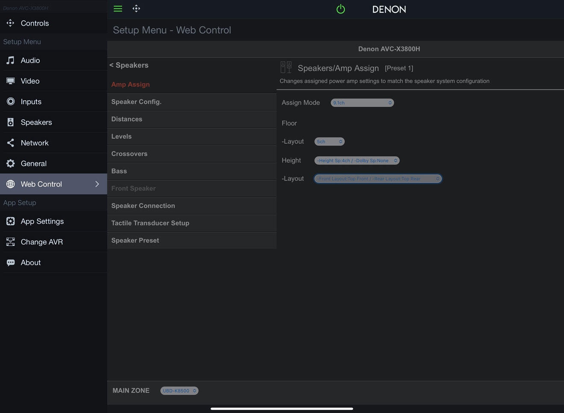Select the greyed Front Speaker item
The image size is (564, 413).
192,189
